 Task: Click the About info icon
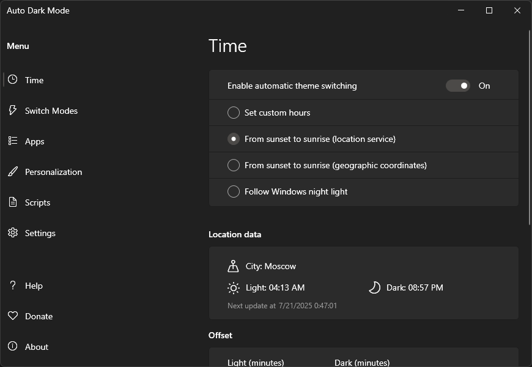click(x=12, y=347)
